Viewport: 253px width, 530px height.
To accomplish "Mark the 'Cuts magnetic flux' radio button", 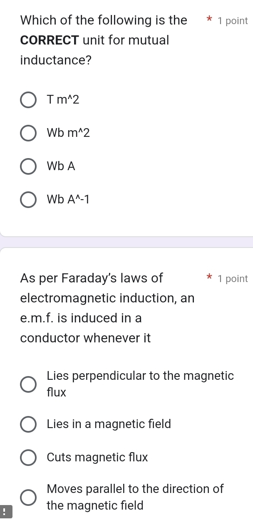I will pos(28,458).
